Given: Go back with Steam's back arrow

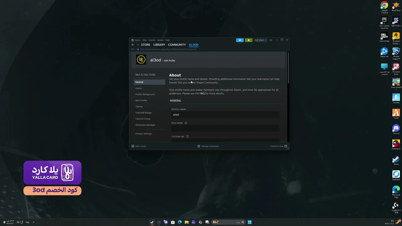Looking at the screenshot, I should click(133, 45).
